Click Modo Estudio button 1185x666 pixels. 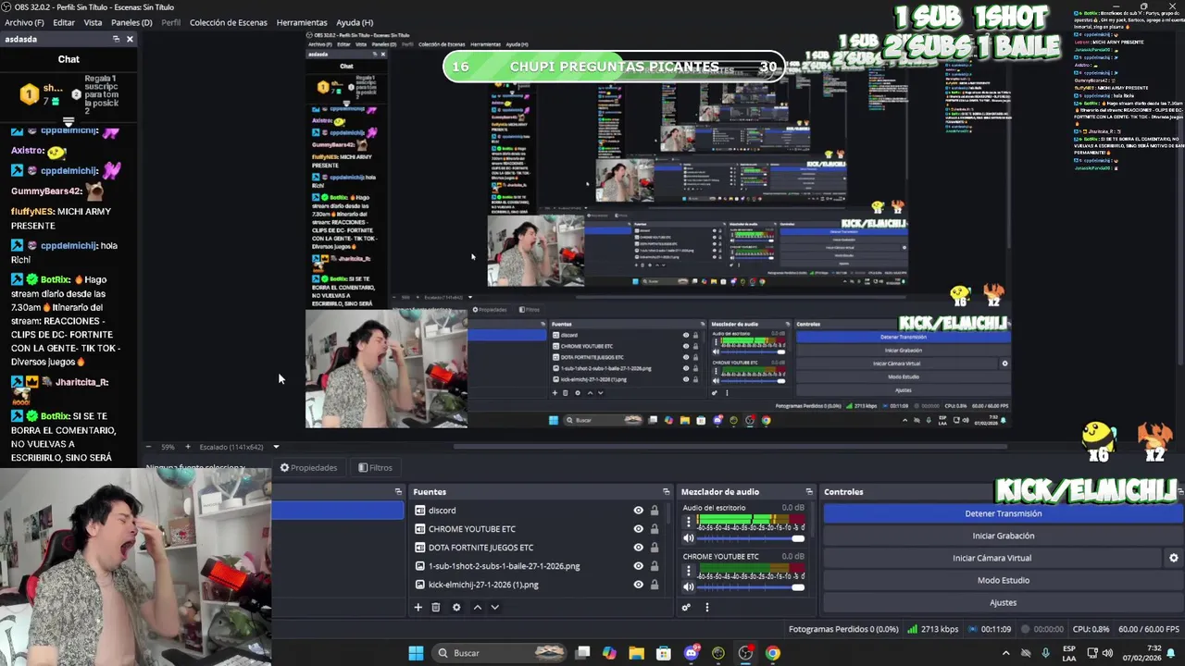(x=1003, y=580)
